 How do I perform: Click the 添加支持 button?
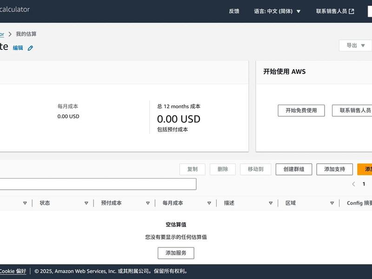334,169
